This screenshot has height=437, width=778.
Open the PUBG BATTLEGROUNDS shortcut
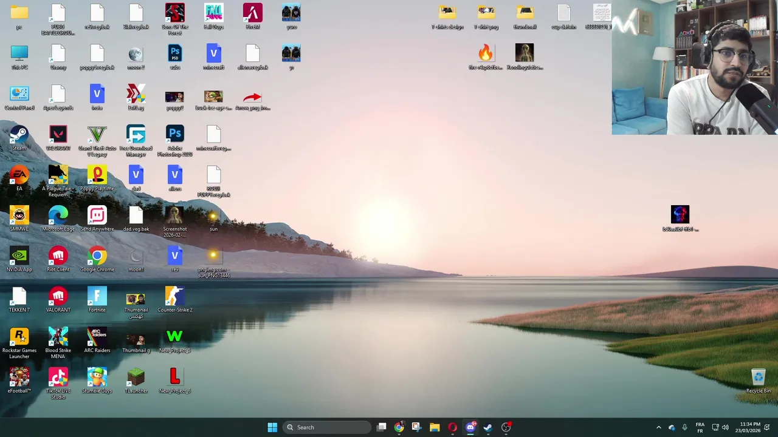(x=58, y=19)
